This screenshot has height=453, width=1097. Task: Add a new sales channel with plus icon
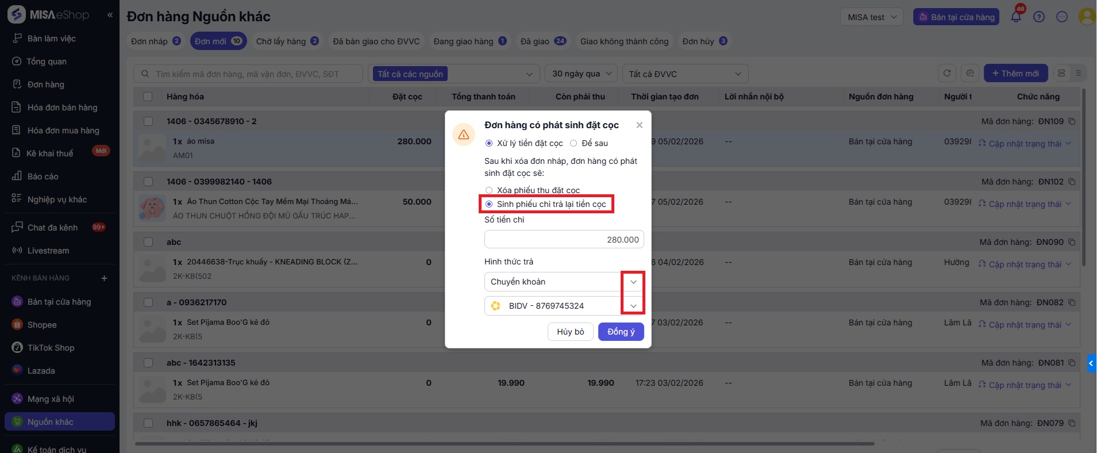point(104,278)
